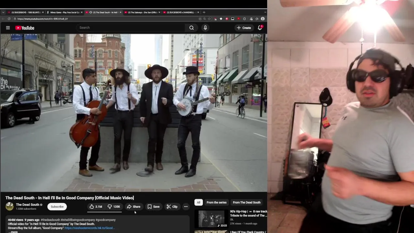Click the YouTube search field
The width and height of the screenshot is (414, 233).
click(131, 28)
